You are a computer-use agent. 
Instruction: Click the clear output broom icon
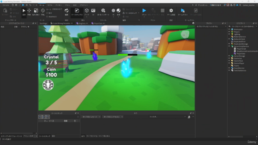189,117
